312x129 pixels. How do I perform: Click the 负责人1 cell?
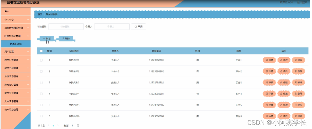click(115, 60)
